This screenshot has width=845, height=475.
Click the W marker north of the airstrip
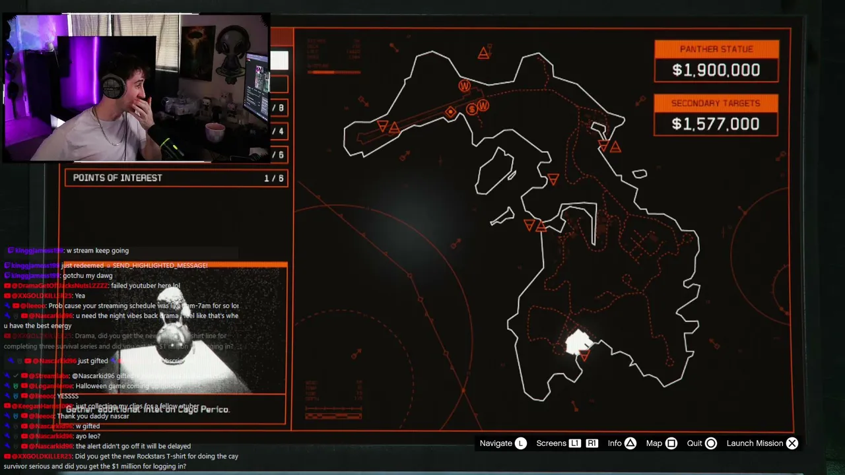[465, 86]
